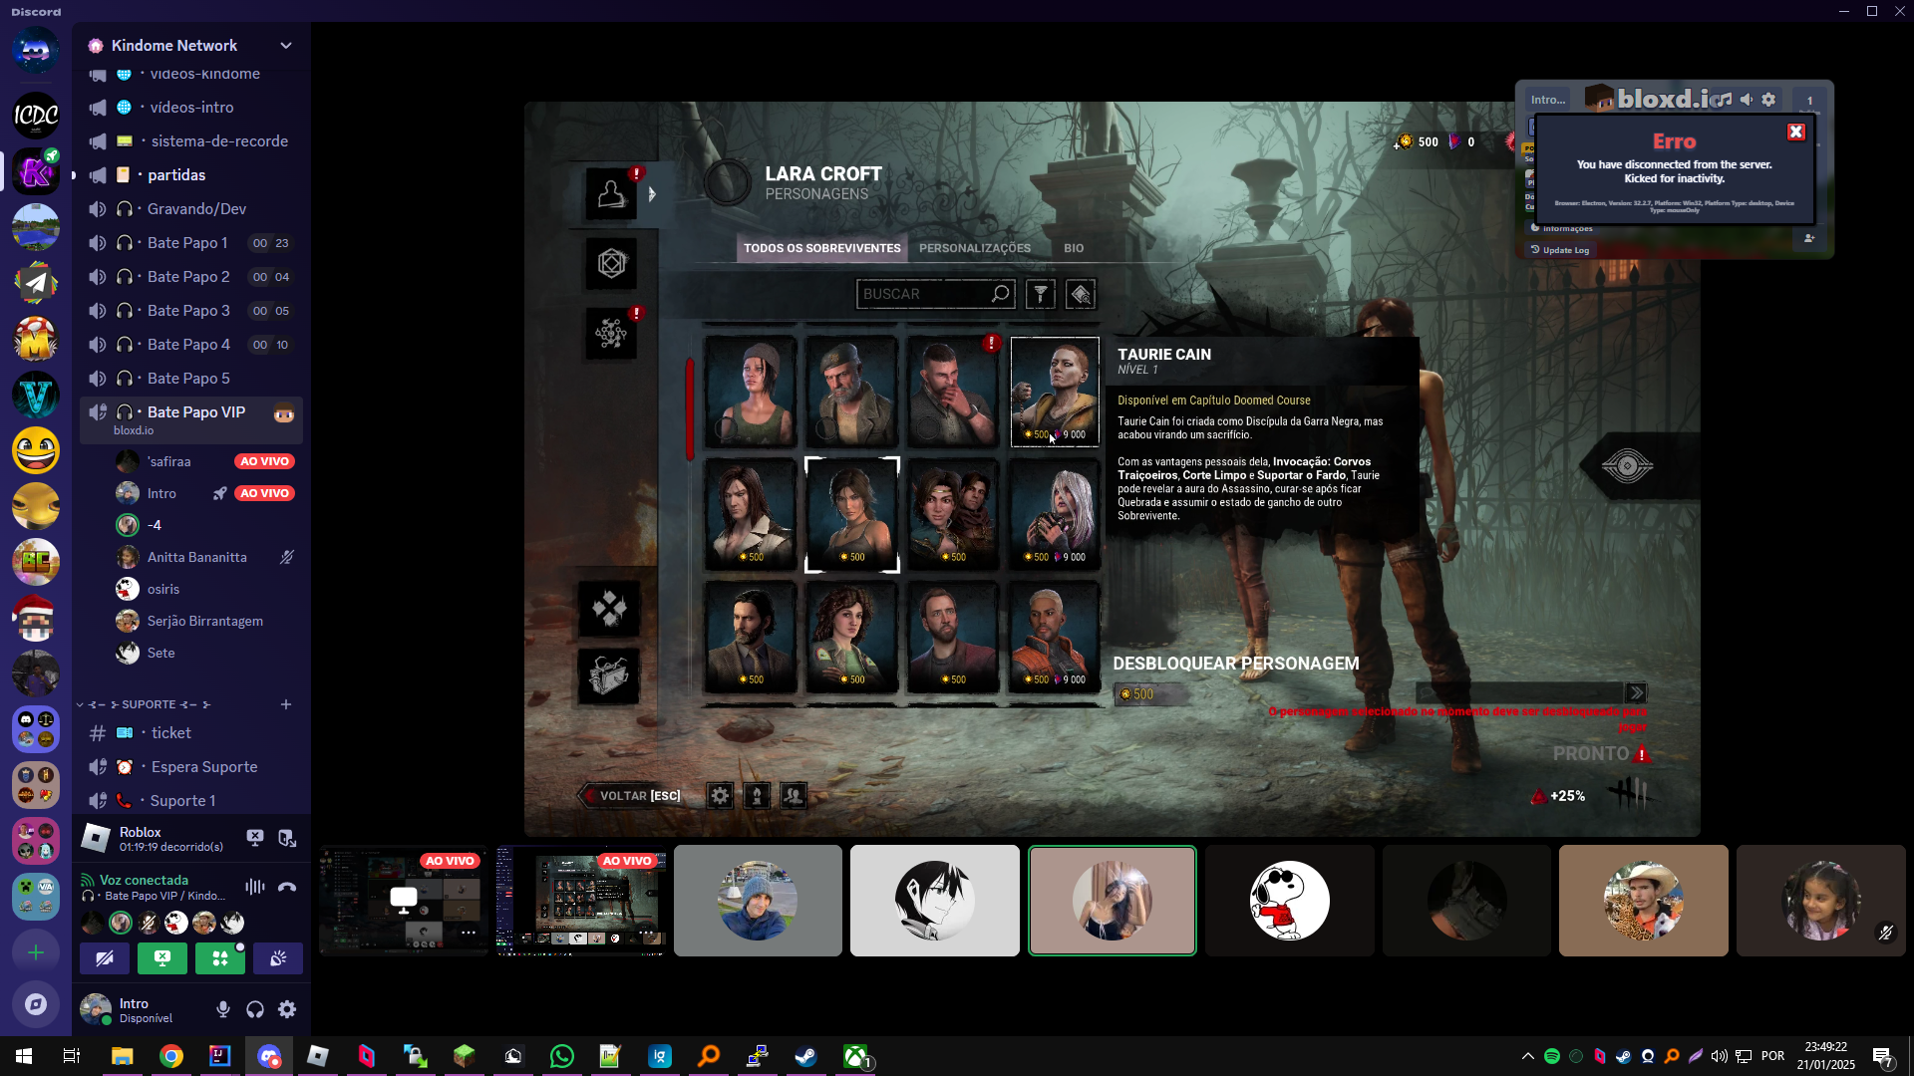Open bloxd.io settings gear
Screen dimensions: 1914x1076
[1768, 100]
